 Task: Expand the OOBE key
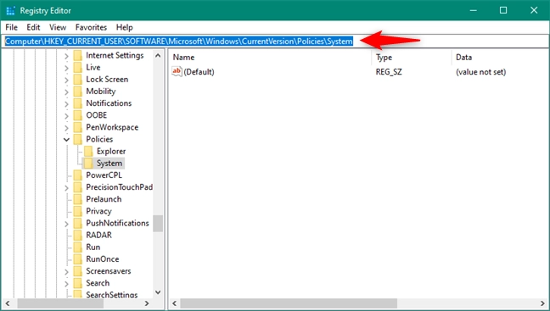pos(67,115)
